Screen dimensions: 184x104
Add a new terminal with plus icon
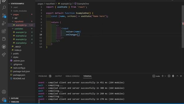[162, 76]
